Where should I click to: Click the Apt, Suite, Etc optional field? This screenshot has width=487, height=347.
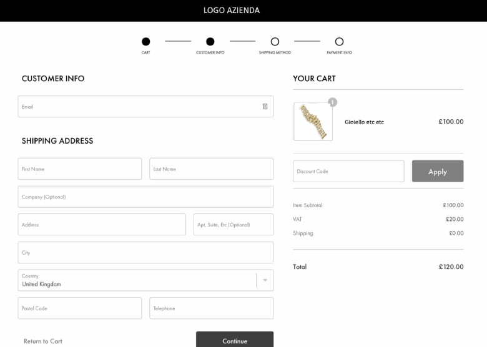[234, 225]
